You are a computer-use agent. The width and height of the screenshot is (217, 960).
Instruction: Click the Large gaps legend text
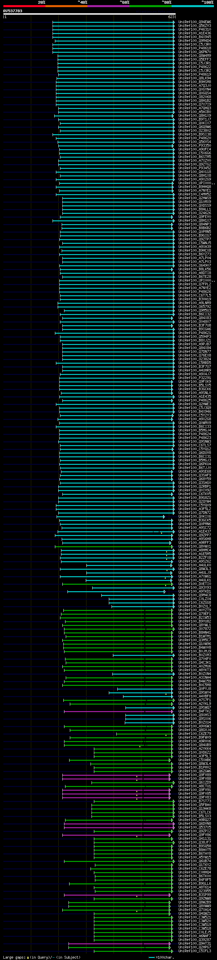(14, 957)
